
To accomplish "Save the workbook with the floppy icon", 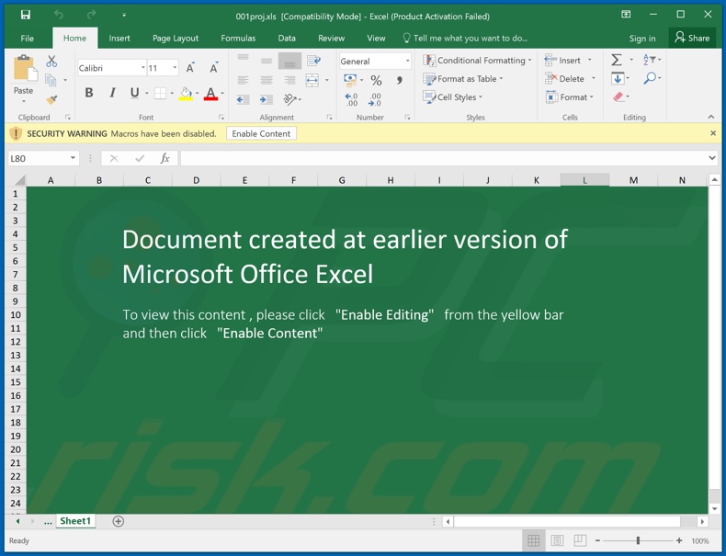I will (26, 15).
